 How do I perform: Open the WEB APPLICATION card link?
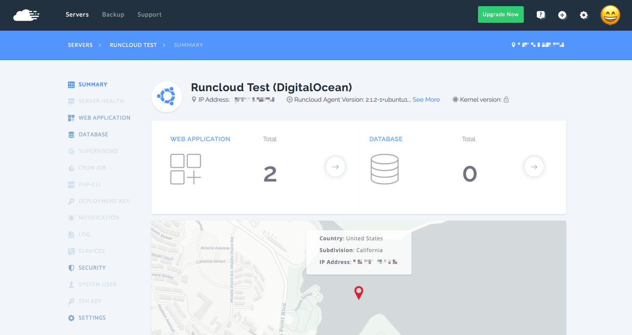click(x=200, y=139)
